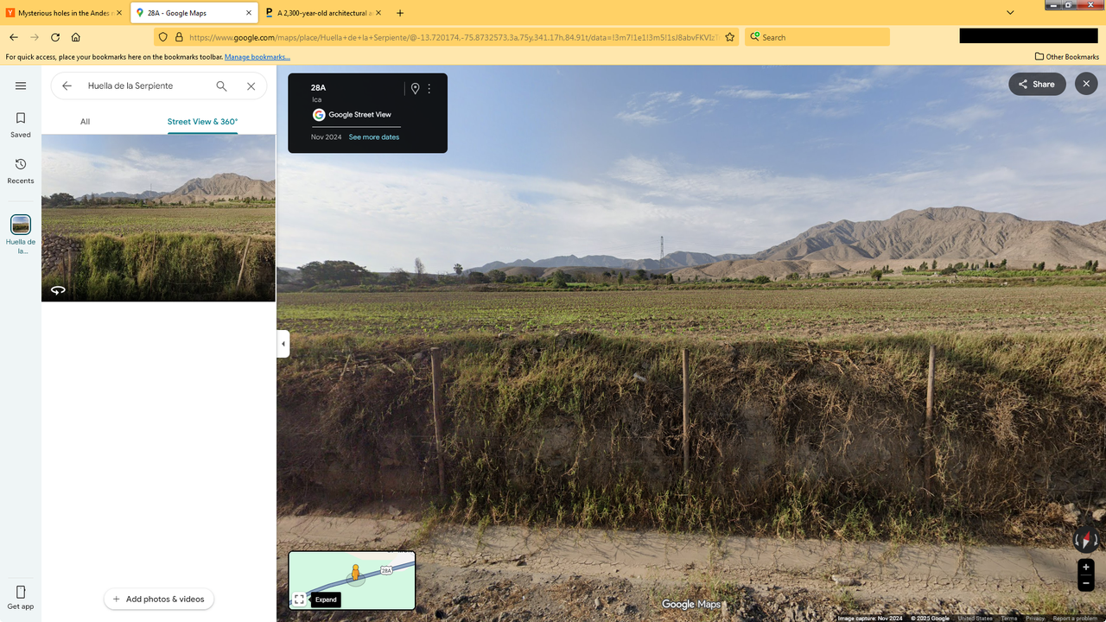The height and width of the screenshot is (622, 1106).
Task: Open the Google Maps main menu
Action: tap(21, 86)
